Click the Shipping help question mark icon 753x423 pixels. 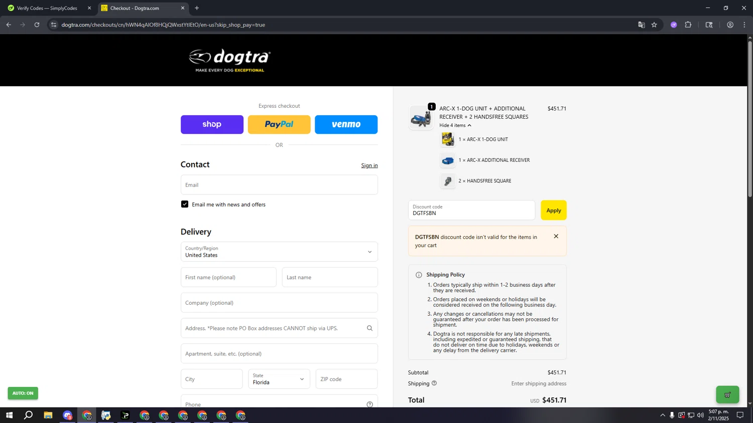click(434, 383)
